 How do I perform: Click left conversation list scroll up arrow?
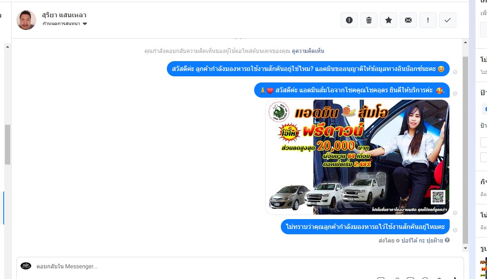(x=7, y=47)
